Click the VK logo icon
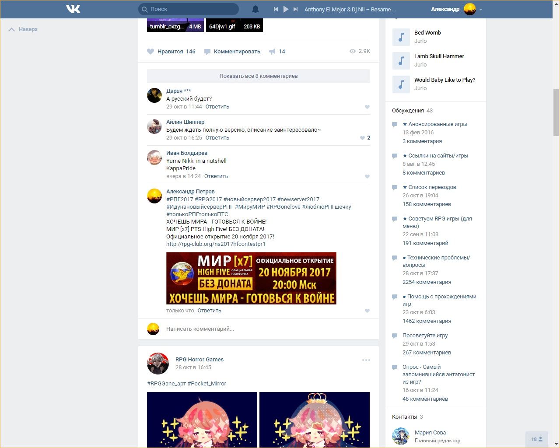Viewport: 560px width, 448px height. 73,9
